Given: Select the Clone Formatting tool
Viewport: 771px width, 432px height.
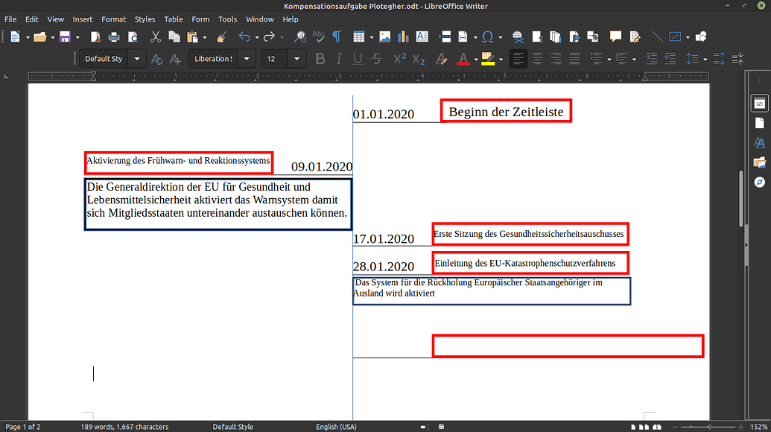Looking at the screenshot, I should pos(220,36).
